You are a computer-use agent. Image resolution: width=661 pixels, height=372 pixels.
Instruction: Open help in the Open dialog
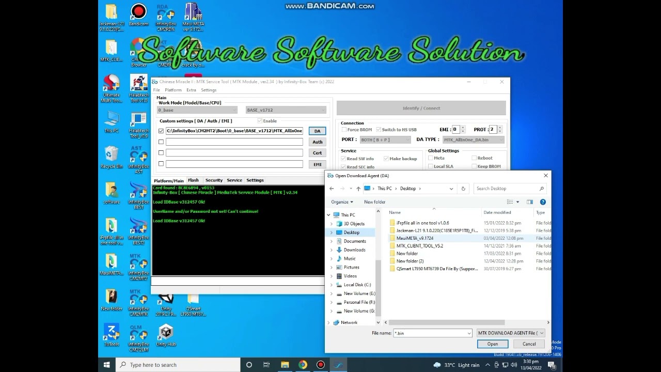click(543, 202)
